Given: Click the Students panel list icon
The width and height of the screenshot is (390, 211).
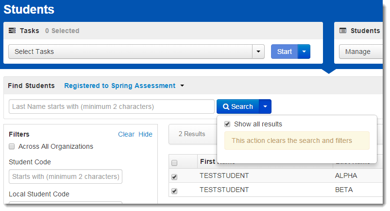Looking at the screenshot, I should pos(343,31).
